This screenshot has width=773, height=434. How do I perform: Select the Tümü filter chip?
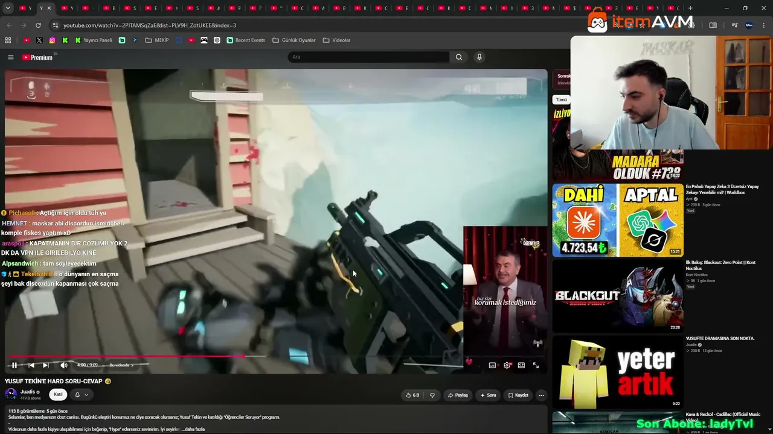[562, 99]
